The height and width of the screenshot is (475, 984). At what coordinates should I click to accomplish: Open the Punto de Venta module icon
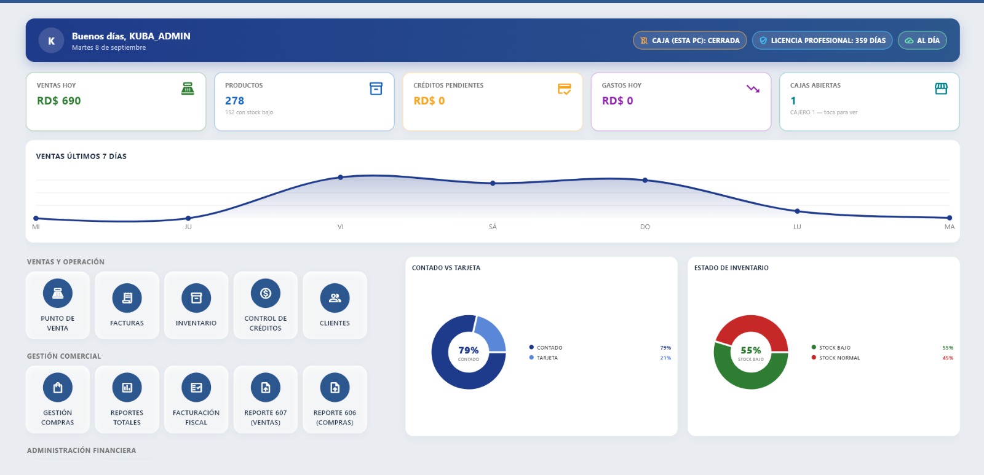pos(58,294)
